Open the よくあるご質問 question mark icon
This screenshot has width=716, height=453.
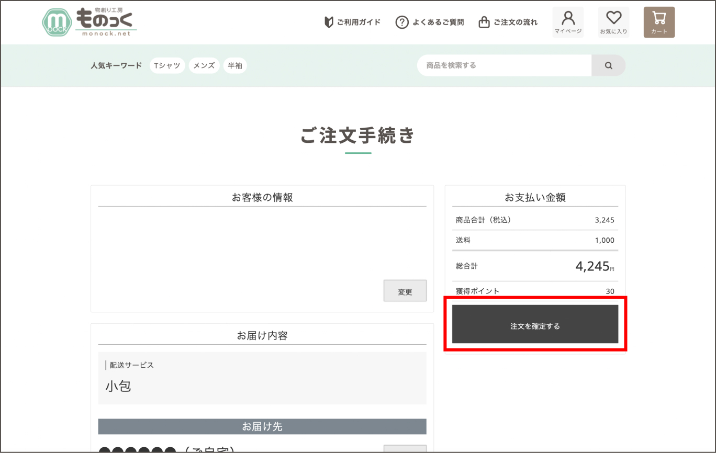point(401,22)
